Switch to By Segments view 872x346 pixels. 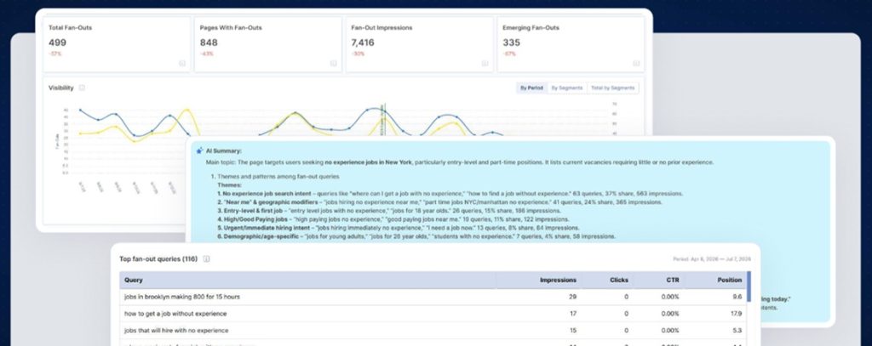tap(566, 88)
